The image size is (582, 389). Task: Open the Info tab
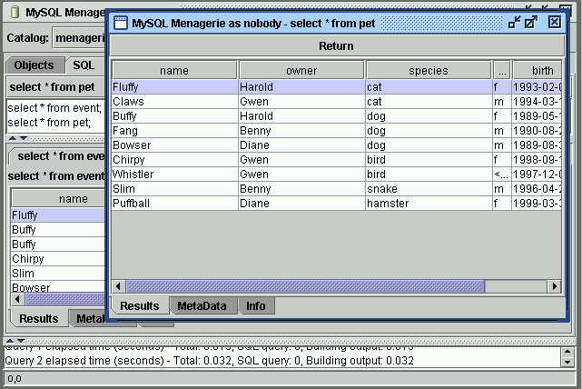(x=256, y=306)
